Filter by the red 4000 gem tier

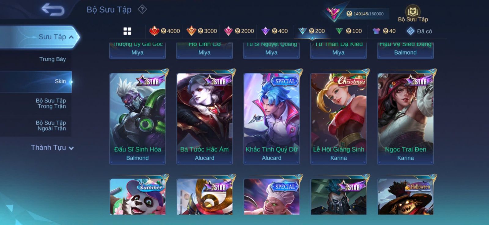coord(164,31)
